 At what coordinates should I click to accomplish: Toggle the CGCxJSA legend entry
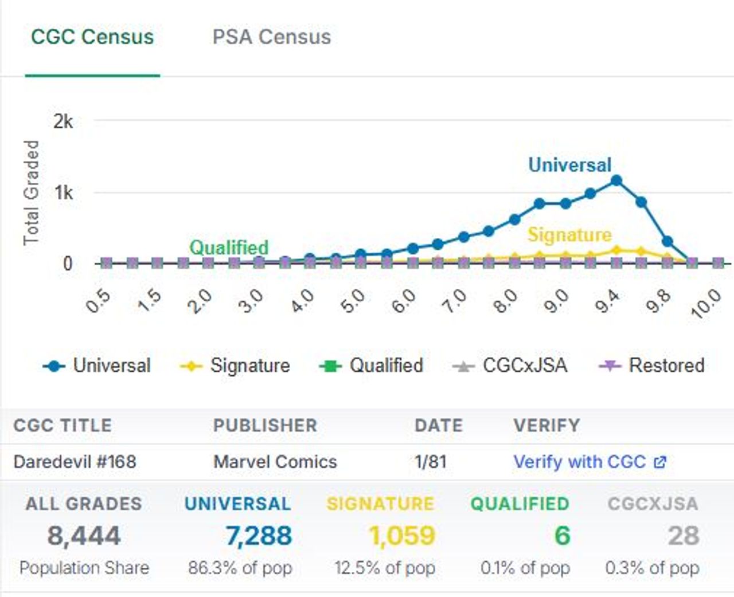pos(525,366)
